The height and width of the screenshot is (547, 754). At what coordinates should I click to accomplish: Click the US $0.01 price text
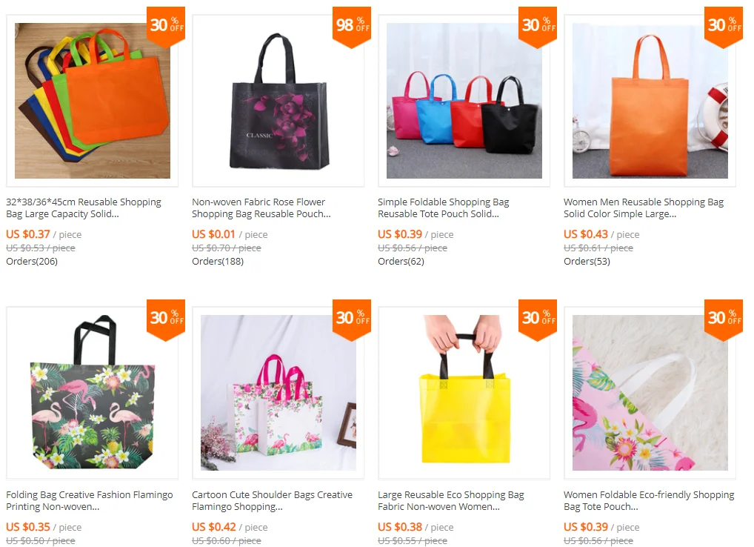click(213, 234)
